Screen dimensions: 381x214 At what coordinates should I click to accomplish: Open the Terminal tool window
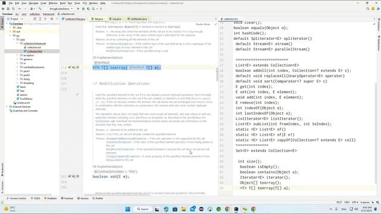pos(67,198)
